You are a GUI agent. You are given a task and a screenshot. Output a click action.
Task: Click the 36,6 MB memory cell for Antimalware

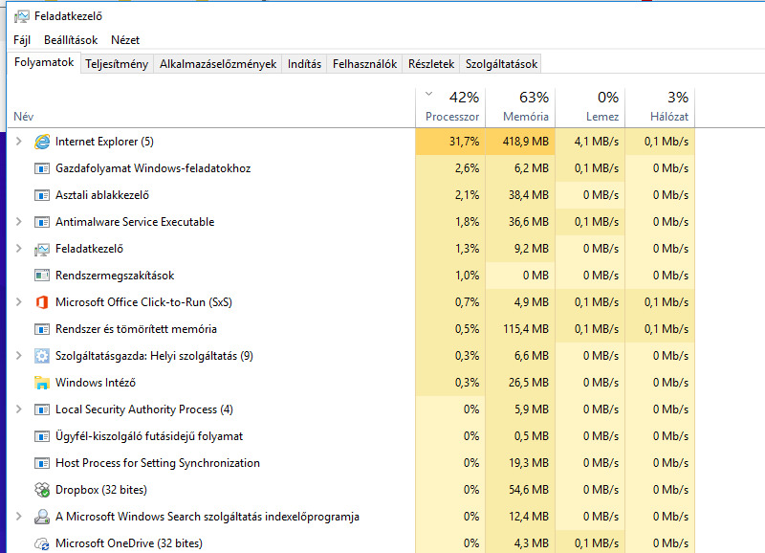click(x=520, y=222)
